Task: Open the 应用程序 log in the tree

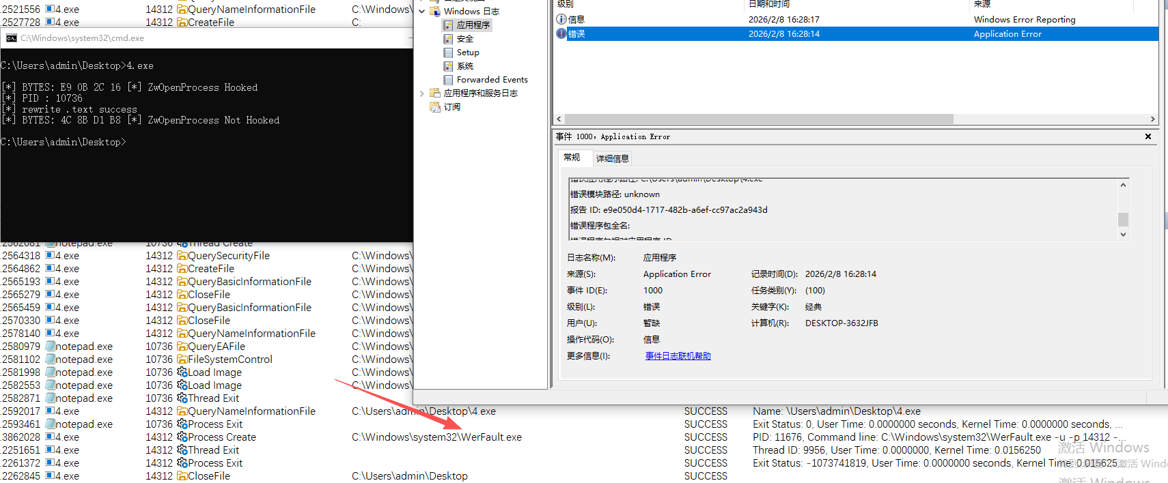Action: tap(473, 25)
